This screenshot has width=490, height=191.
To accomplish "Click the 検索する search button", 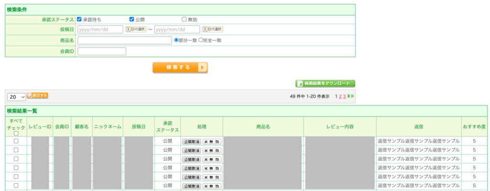I will click(180, 67).
